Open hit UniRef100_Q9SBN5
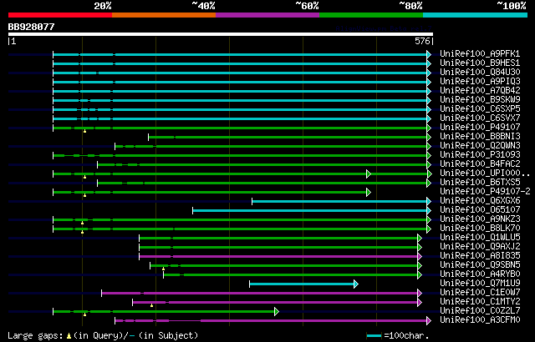 (x=480, y=265)
